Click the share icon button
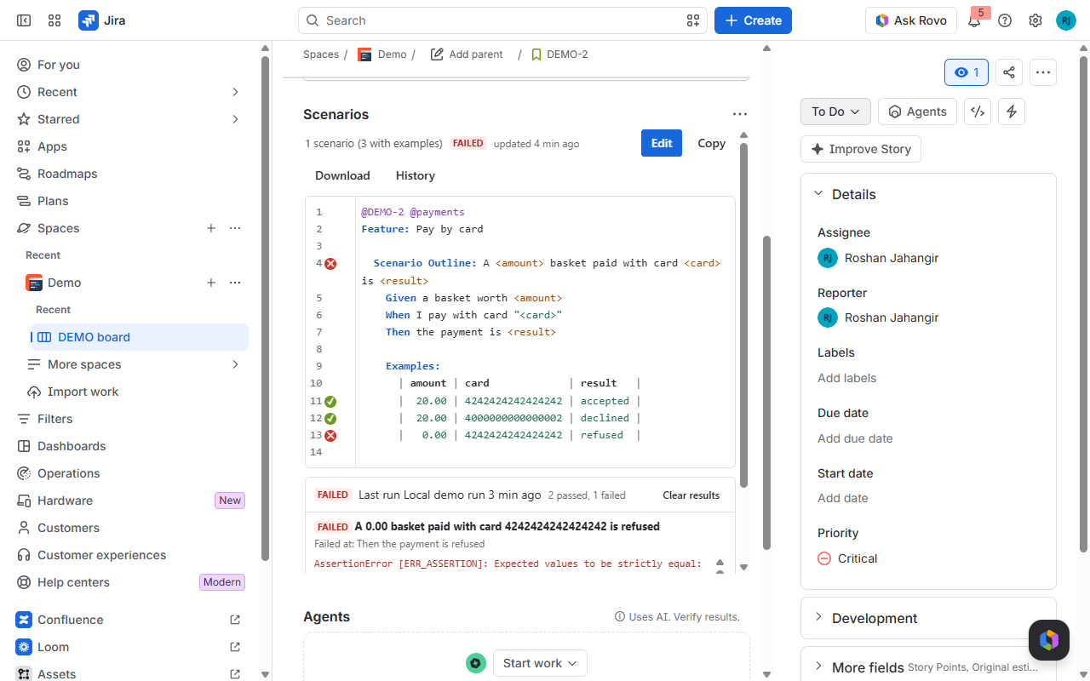This screenshot has height=681, width=1090. coord(1009,72)
